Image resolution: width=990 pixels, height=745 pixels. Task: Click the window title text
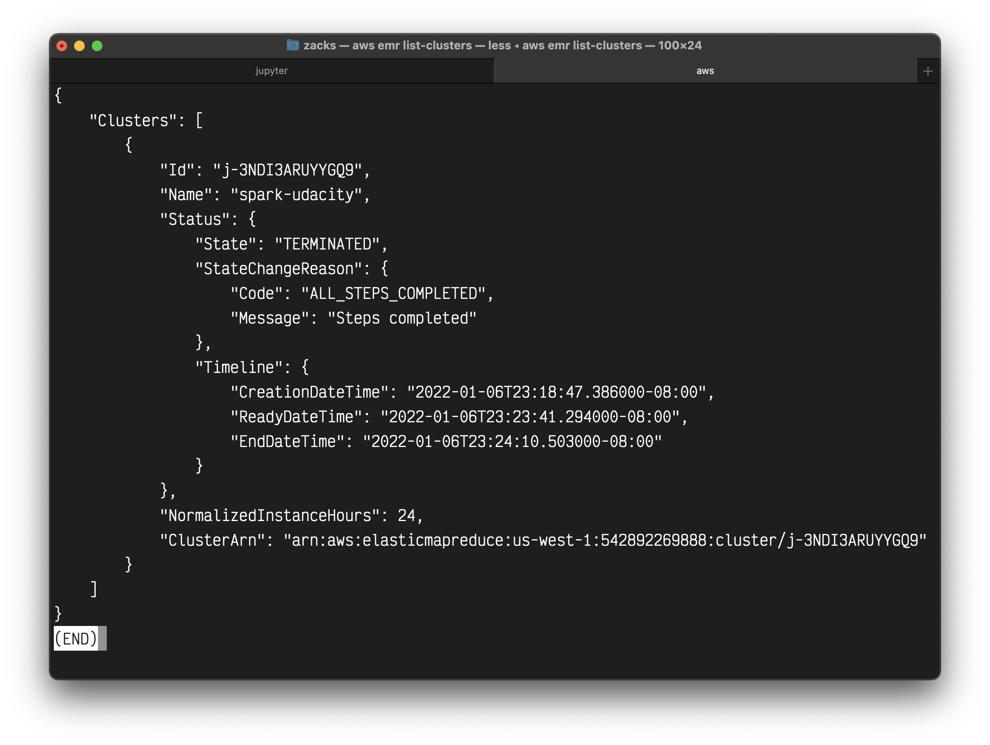tap(502, 45)
